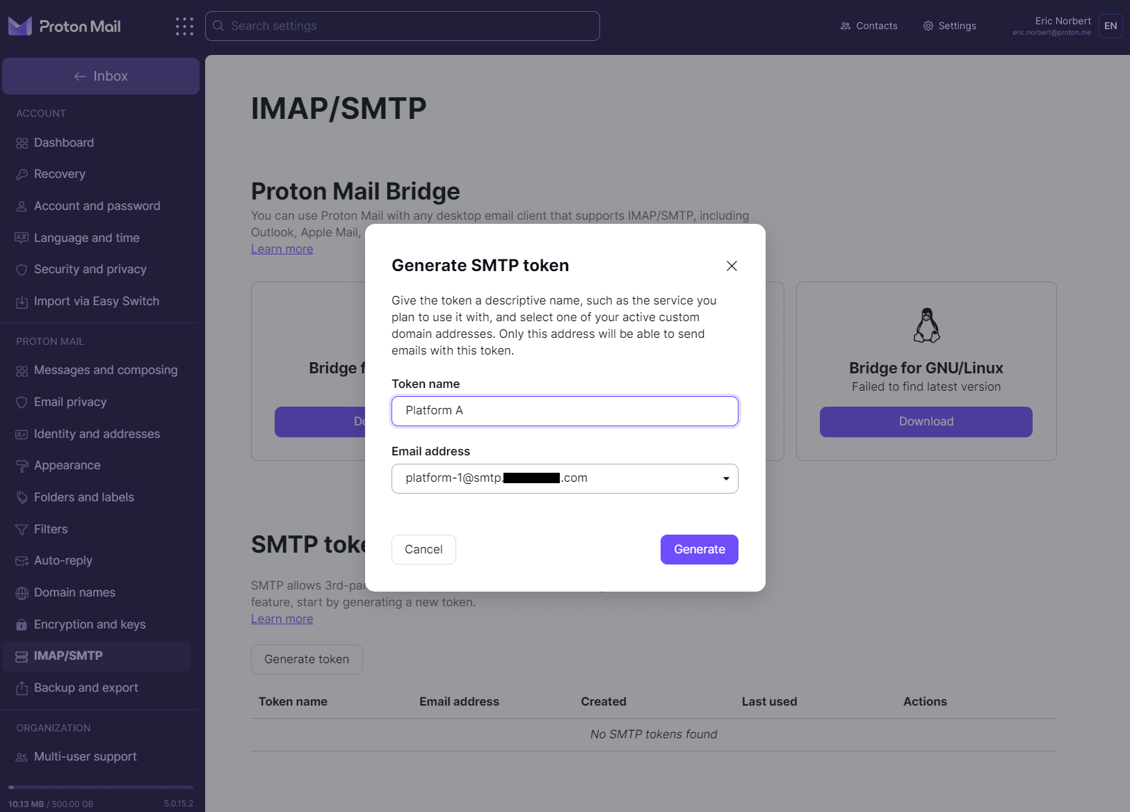Click the Proton Mail logo

65,26
